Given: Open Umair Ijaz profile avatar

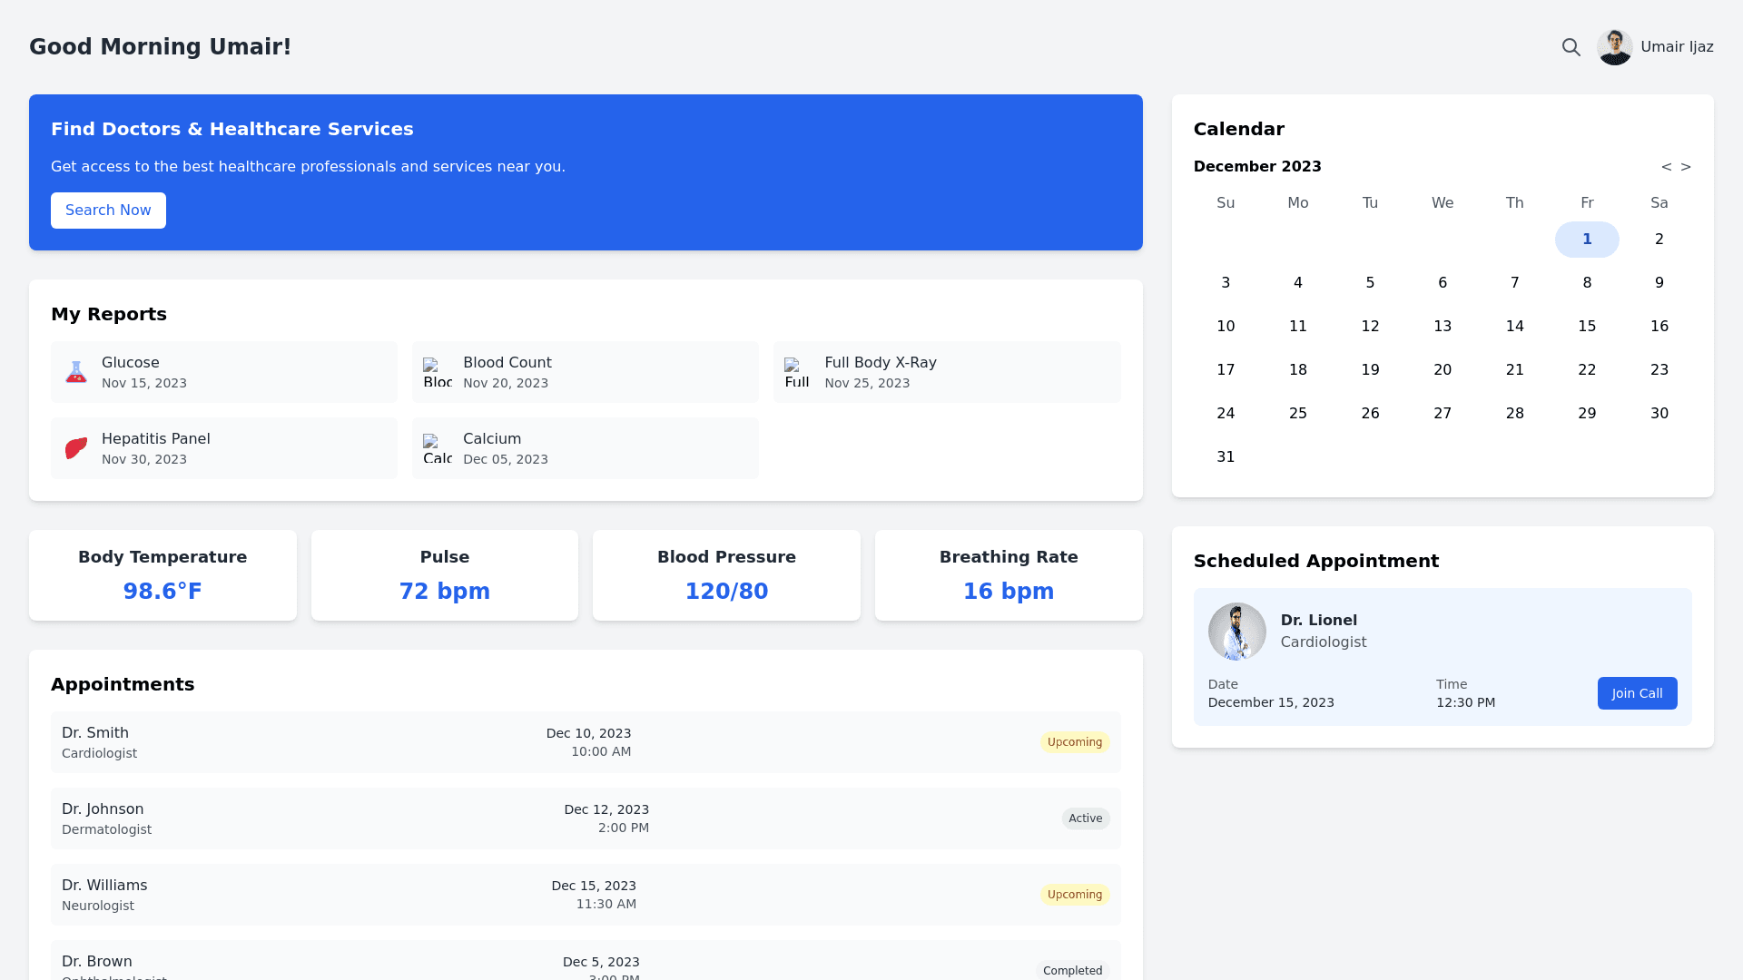Looking at the screenshot, I should click(1614, 47).
